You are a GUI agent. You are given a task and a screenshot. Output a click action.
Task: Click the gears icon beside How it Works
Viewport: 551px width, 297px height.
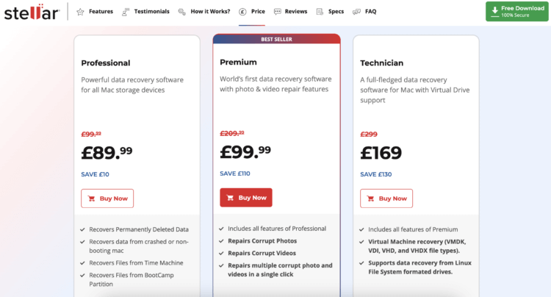click(181, 12)
